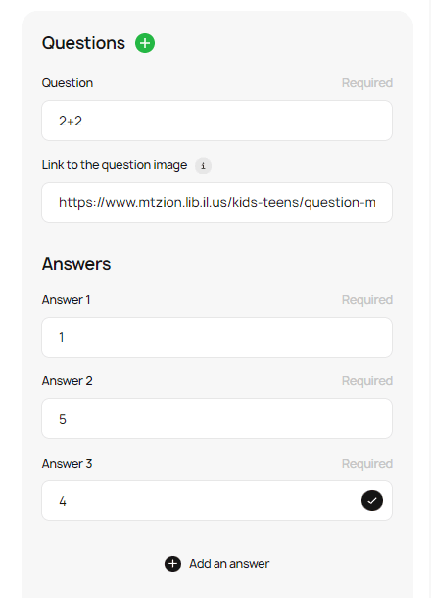Click the Questions section heading
The image size is (431, 598).
tap(83, 43)
